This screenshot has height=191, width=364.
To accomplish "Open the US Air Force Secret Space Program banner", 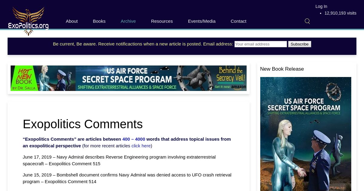I will tap(129, 78).
